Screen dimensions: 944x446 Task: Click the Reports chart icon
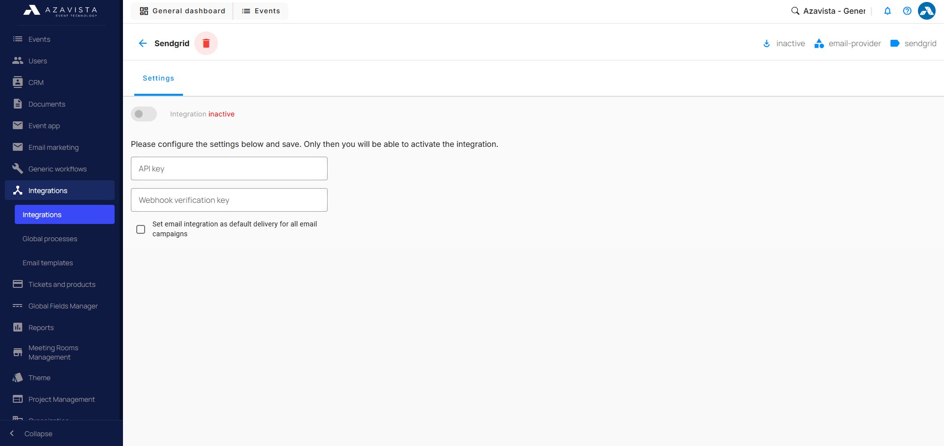point(18,327)
